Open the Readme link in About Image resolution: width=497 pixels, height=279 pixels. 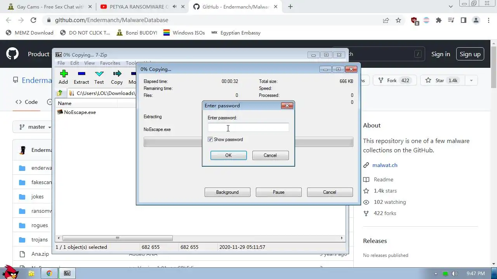pos(384,179)
